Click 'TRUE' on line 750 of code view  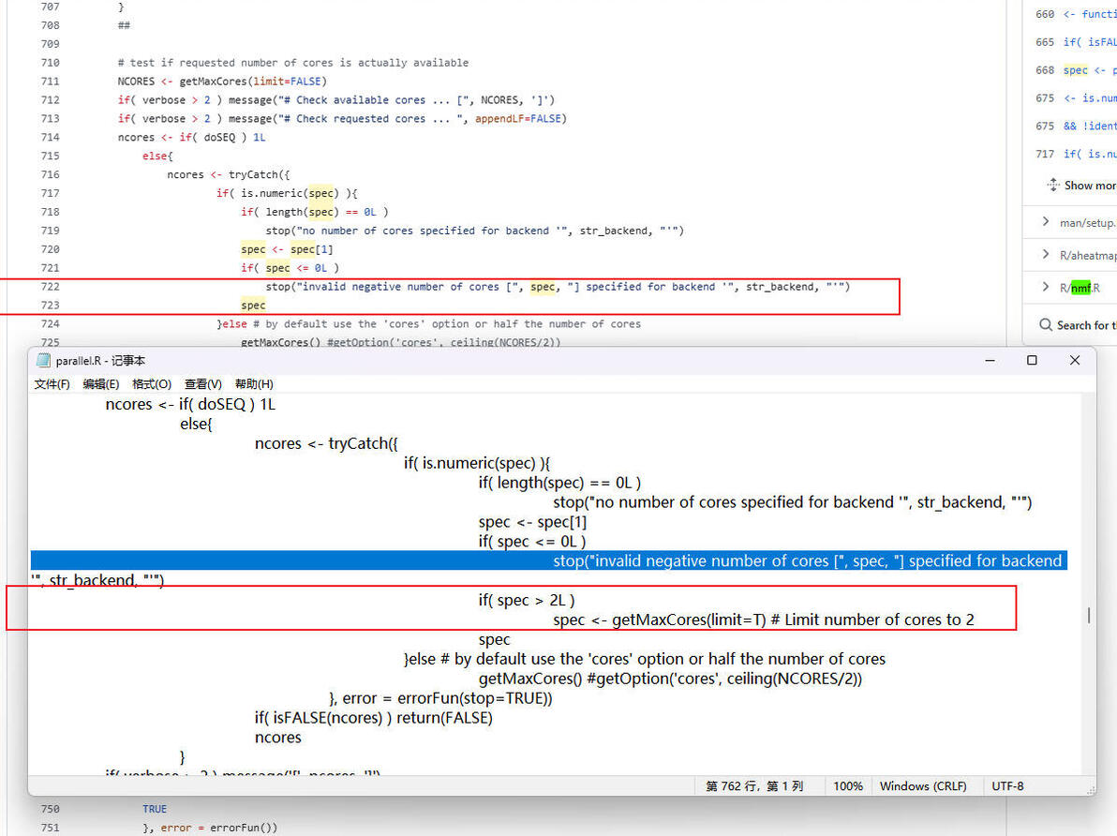point(155,809)
